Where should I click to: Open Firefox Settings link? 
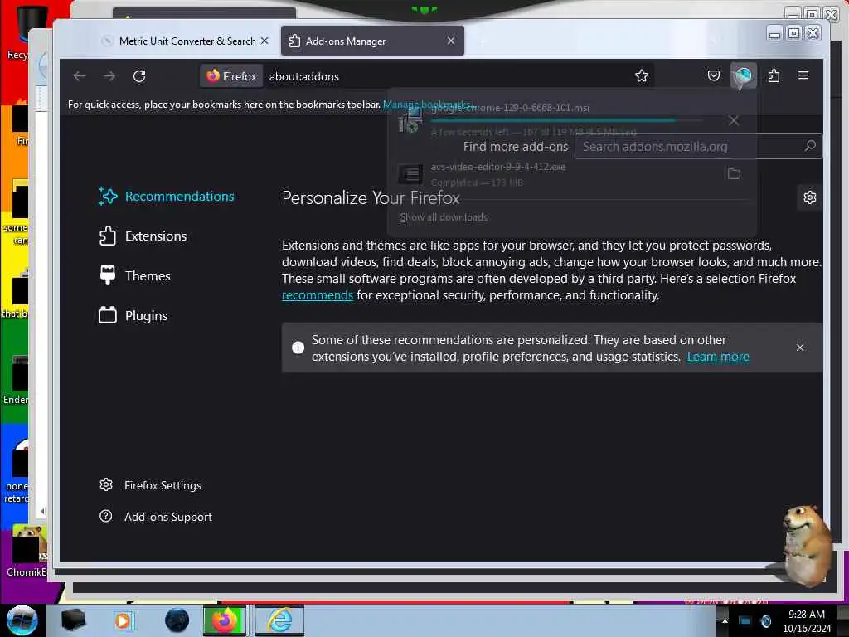(x=150, y=485)
